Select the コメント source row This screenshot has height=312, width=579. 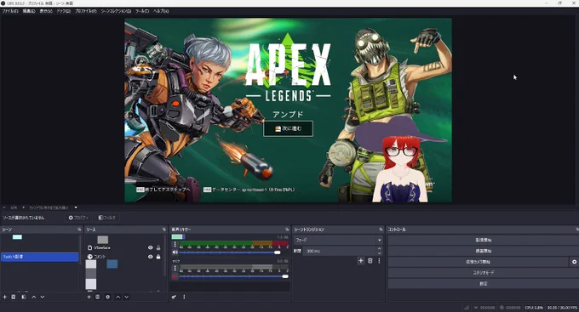[x=124, y=257]
